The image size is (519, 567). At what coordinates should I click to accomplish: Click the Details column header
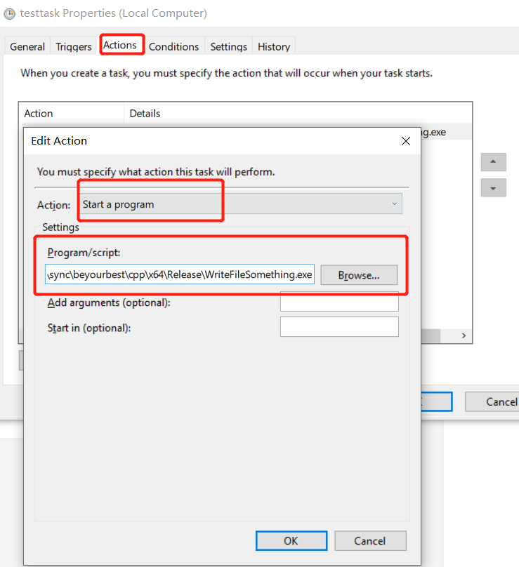[x=298, y=113]
